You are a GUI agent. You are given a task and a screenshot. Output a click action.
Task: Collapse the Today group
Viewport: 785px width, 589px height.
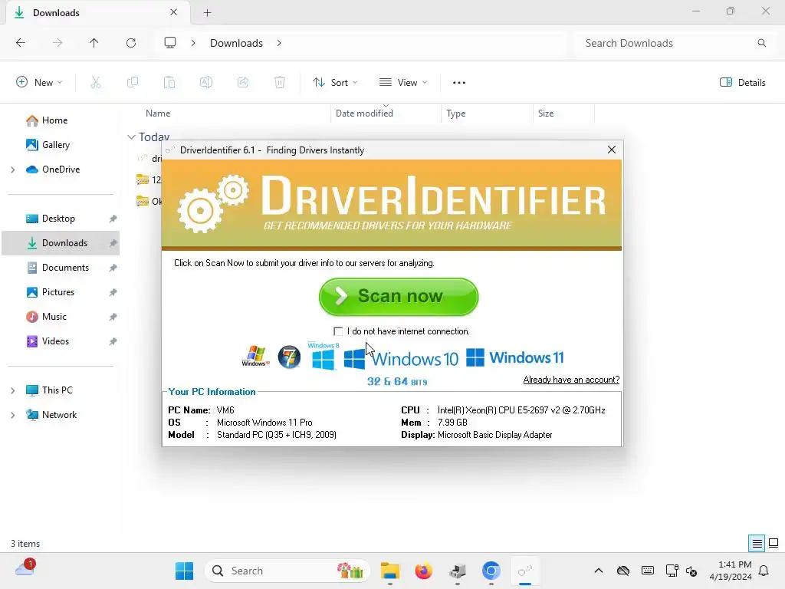(132, 137)
